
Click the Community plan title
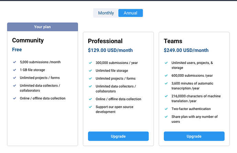[28, 40]
